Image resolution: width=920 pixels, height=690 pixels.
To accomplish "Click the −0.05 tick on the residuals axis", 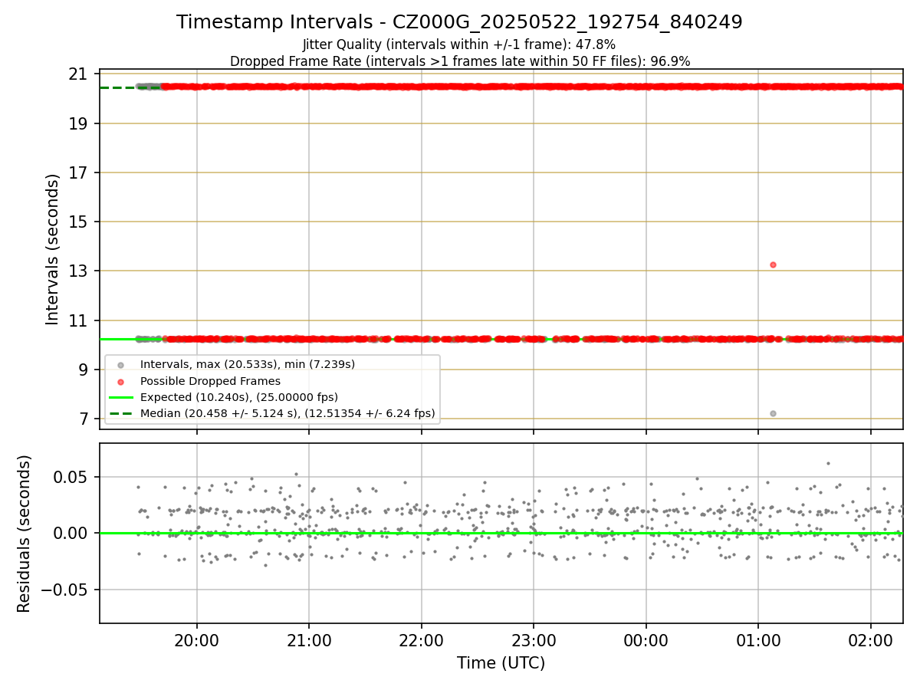I will coord(64,590).
